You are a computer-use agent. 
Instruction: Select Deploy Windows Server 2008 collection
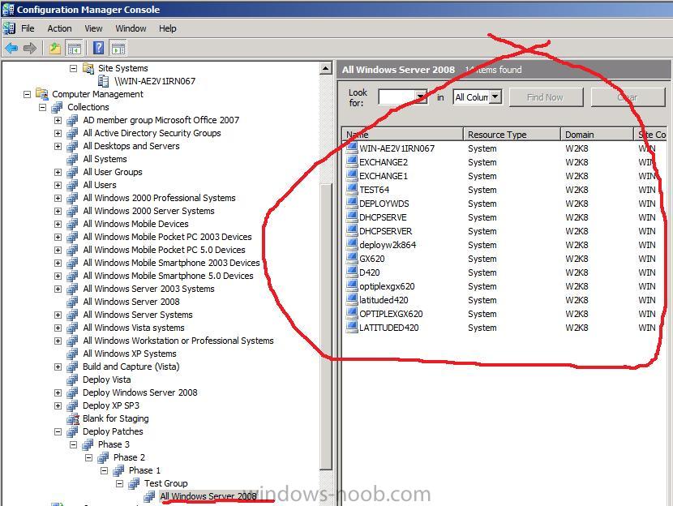(140, 392)
